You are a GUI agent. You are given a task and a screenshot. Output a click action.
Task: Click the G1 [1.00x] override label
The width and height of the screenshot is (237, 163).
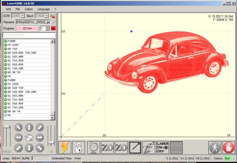pyautogui.click(x=187, y=158)
